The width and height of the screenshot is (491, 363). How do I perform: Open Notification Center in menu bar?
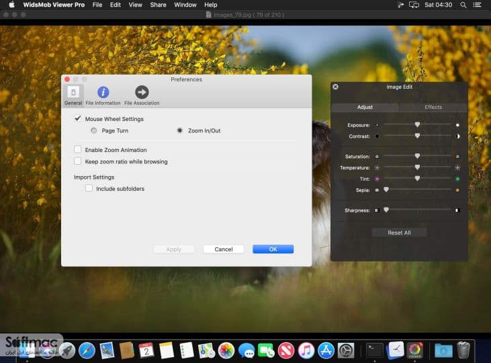tap(477, 5)
